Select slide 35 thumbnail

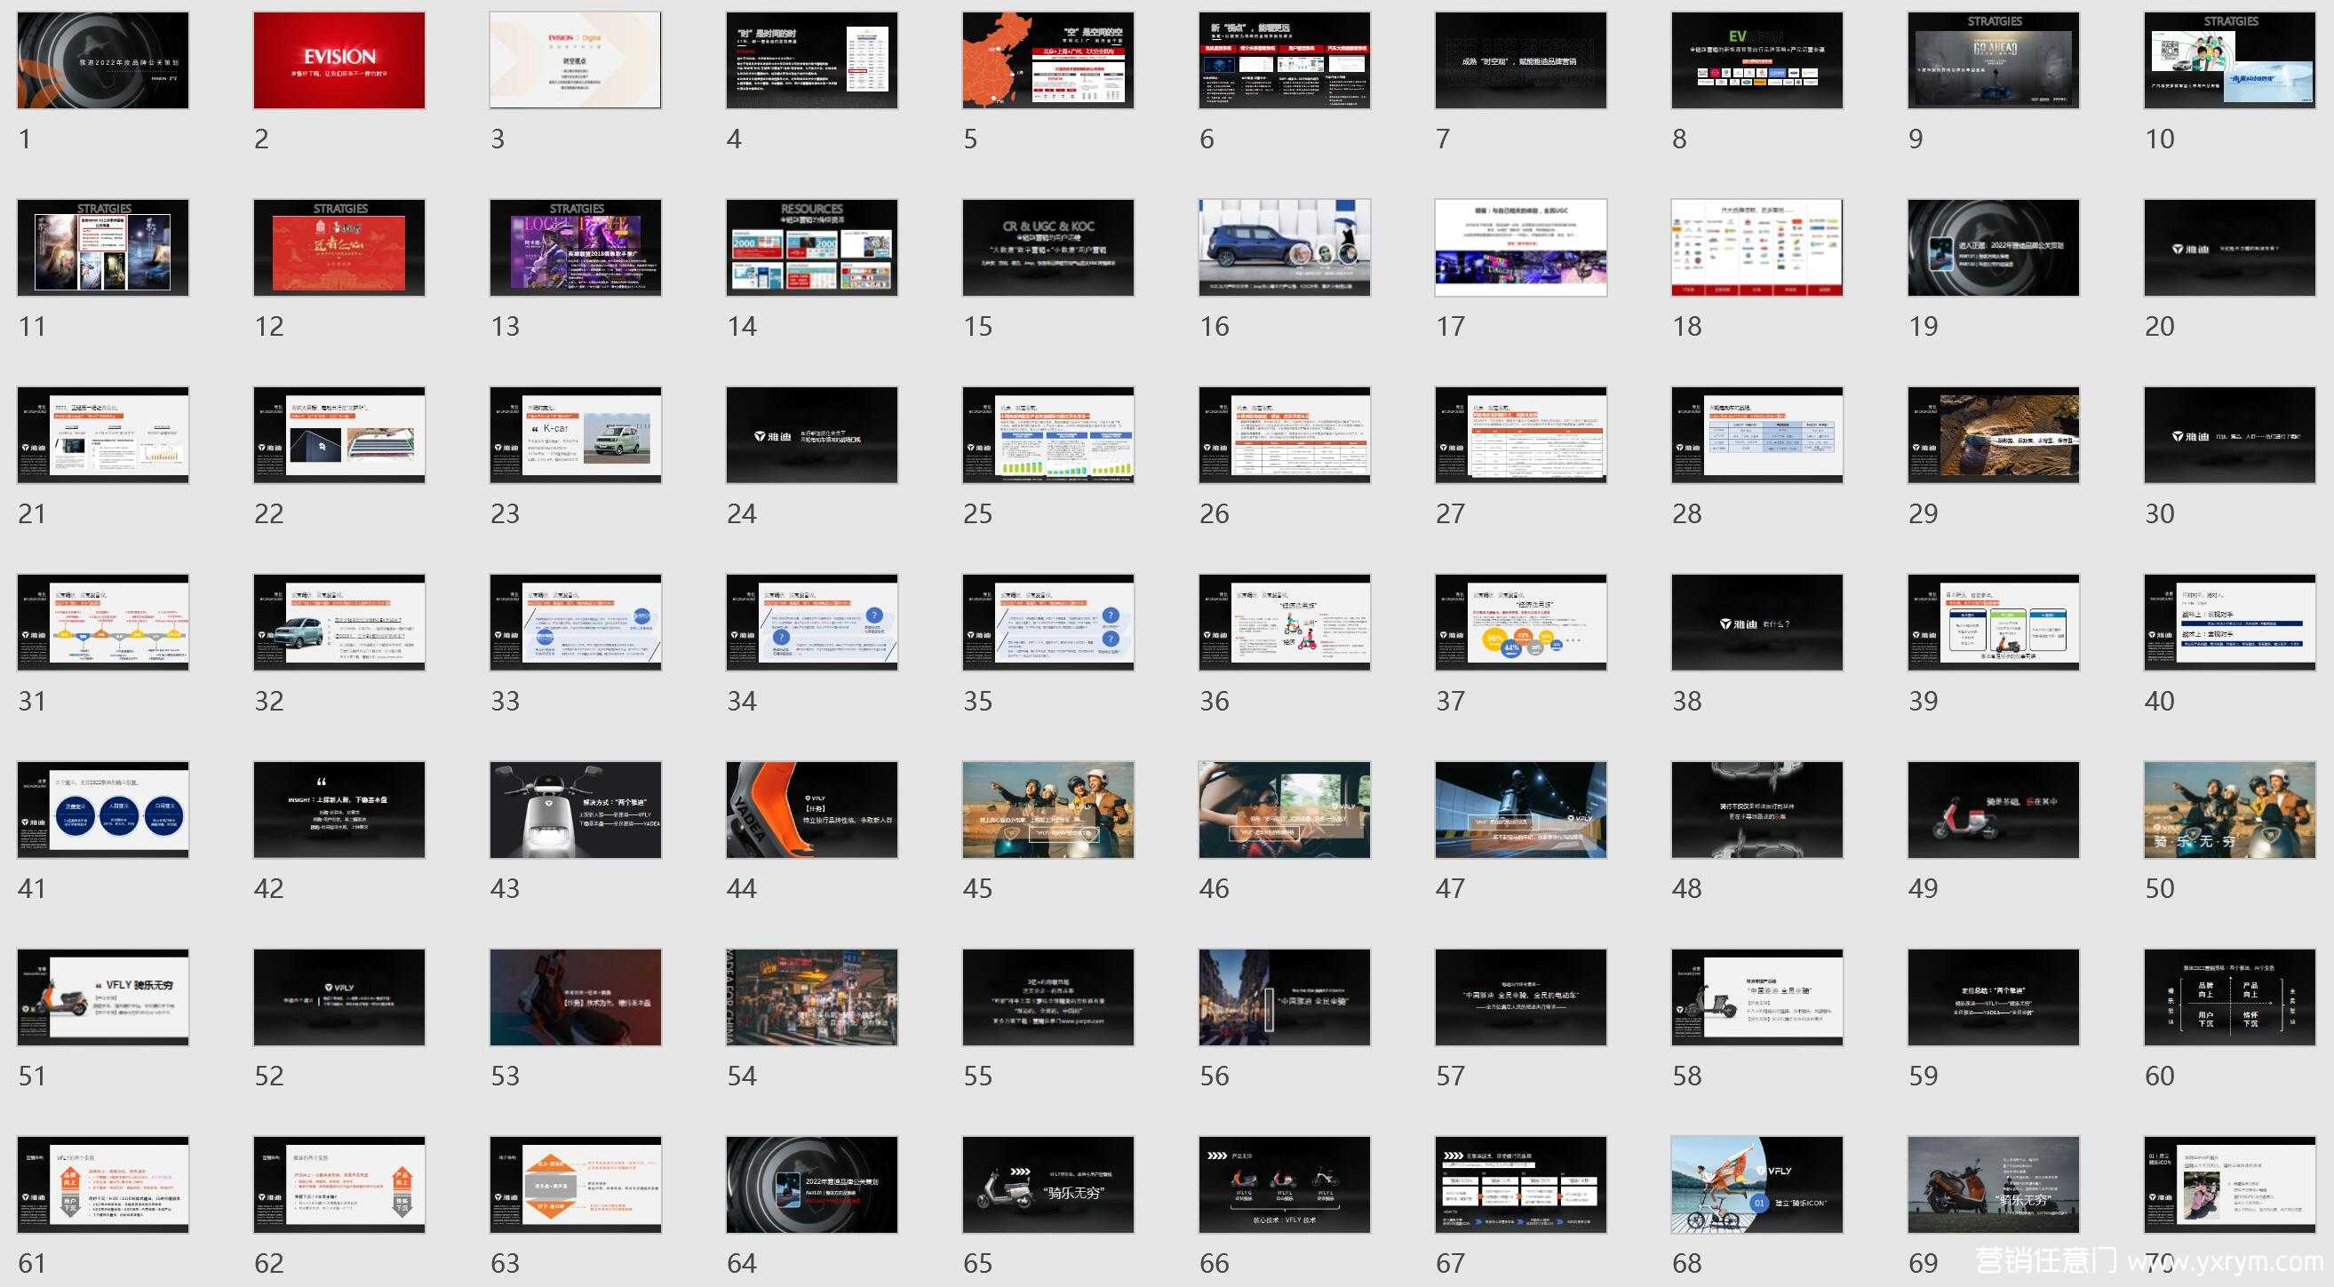[x=1049, y=624]
